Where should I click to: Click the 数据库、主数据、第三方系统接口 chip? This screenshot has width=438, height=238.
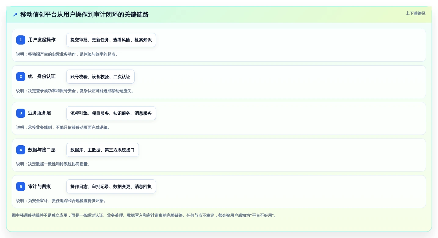(103, 150)
